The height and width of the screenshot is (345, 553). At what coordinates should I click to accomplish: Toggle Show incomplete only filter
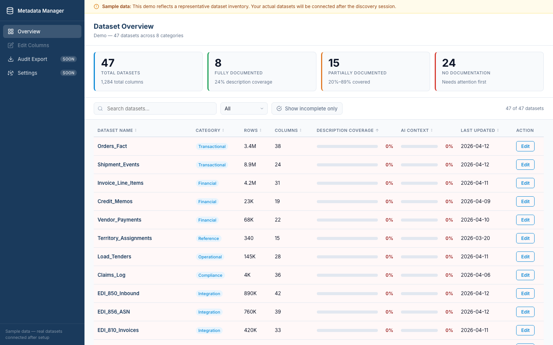tap(307, 108)
